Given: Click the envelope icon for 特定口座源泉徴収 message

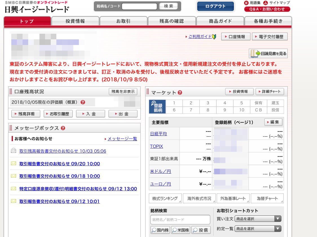Looking at the screenshot, I should (14, 189).
